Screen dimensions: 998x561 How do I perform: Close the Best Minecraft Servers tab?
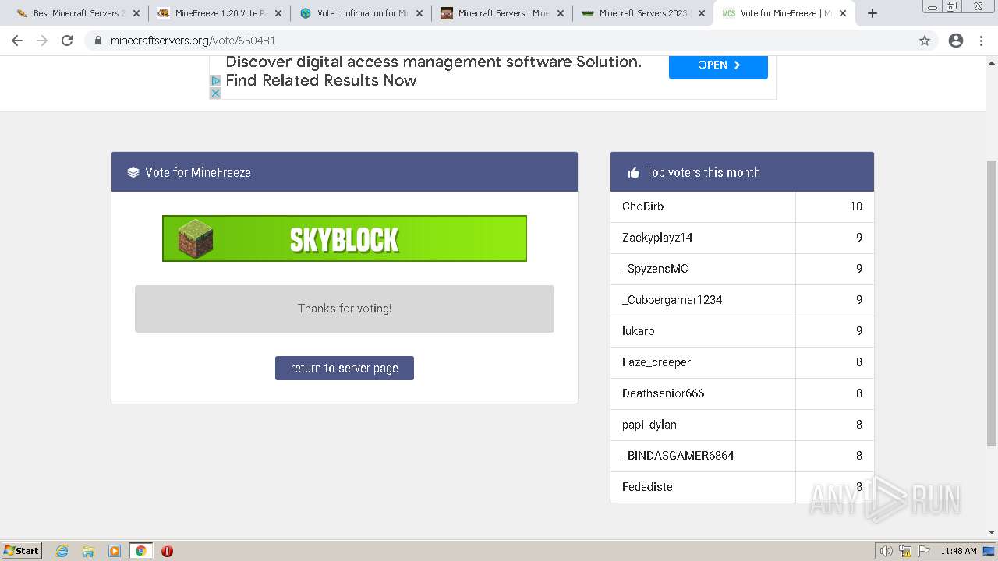(x=136, y=13)
